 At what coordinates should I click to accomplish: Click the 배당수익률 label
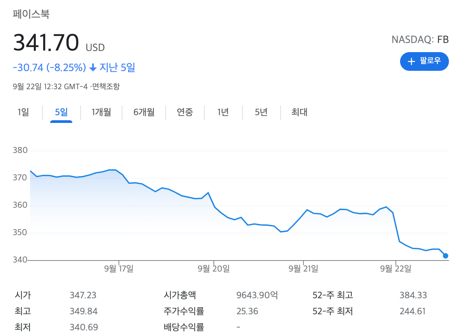(x=184, y=327)
